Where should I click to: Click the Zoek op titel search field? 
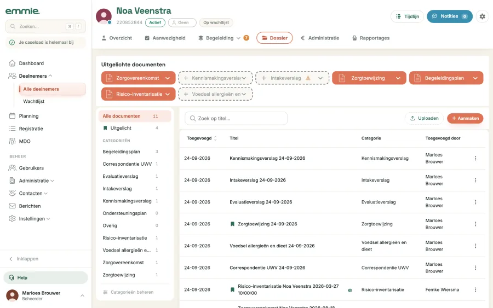click(x=236, y=118)
